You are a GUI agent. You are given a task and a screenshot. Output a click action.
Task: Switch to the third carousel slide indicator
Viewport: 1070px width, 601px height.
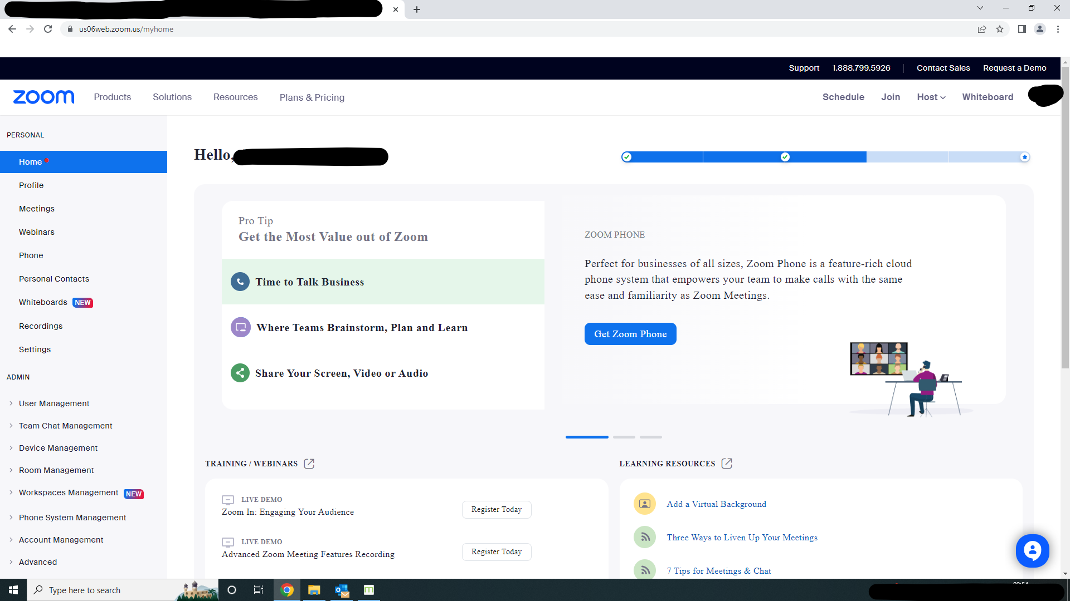(x=651, y=437)
